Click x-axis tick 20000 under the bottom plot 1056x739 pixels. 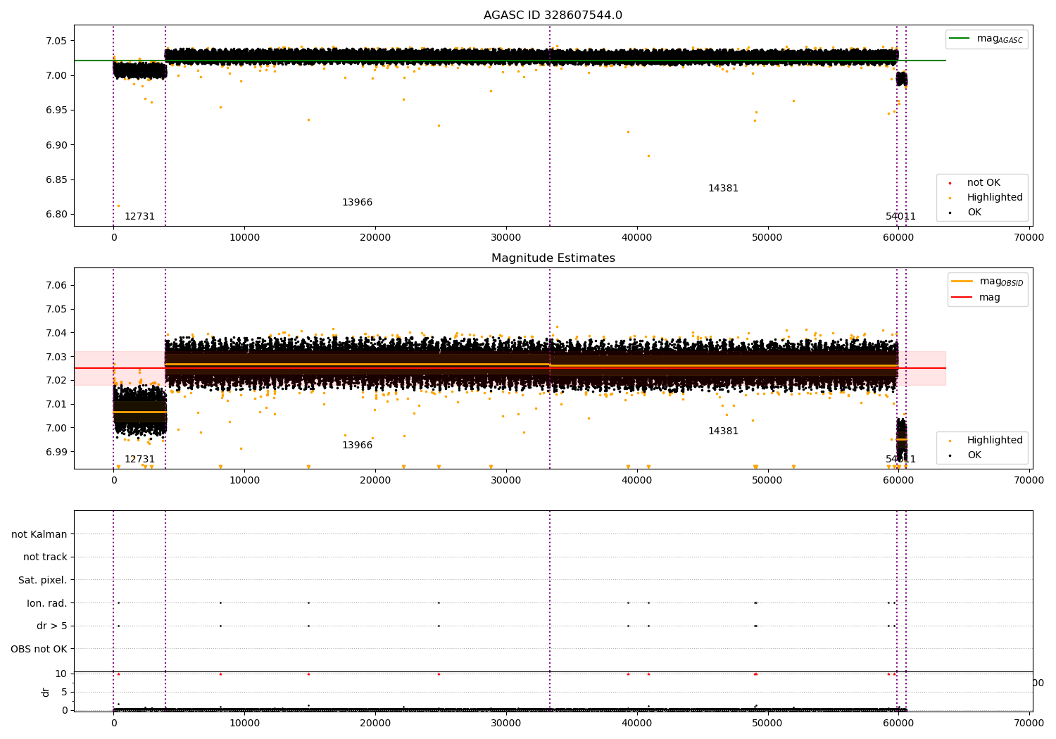(x=375, y=723)
